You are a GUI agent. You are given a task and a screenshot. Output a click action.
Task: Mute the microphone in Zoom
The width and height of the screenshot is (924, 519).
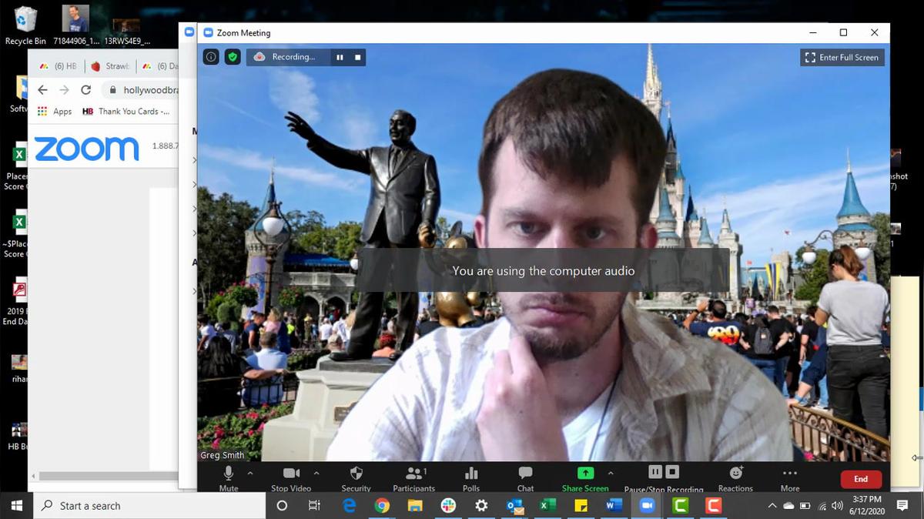229,477
